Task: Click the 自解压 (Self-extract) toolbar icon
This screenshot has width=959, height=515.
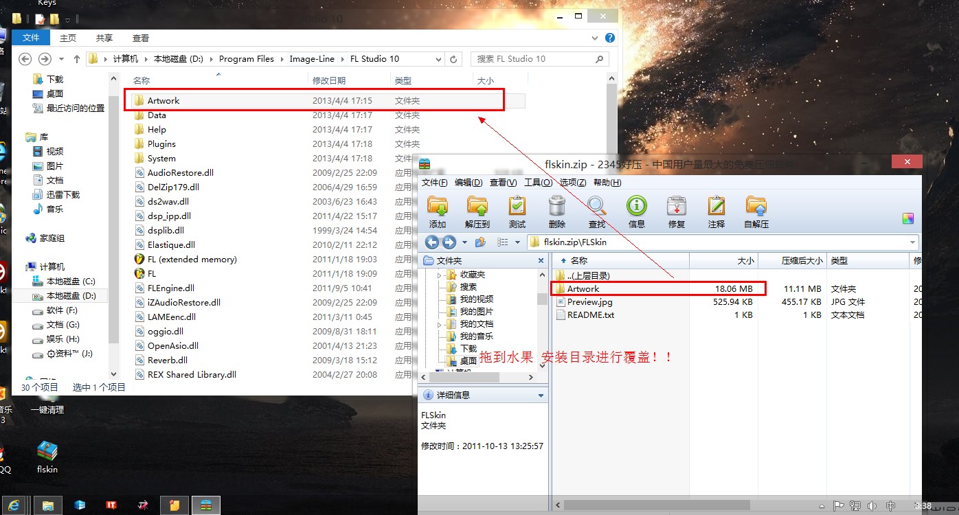Action: pyautogui.click(x=756, y=205)
